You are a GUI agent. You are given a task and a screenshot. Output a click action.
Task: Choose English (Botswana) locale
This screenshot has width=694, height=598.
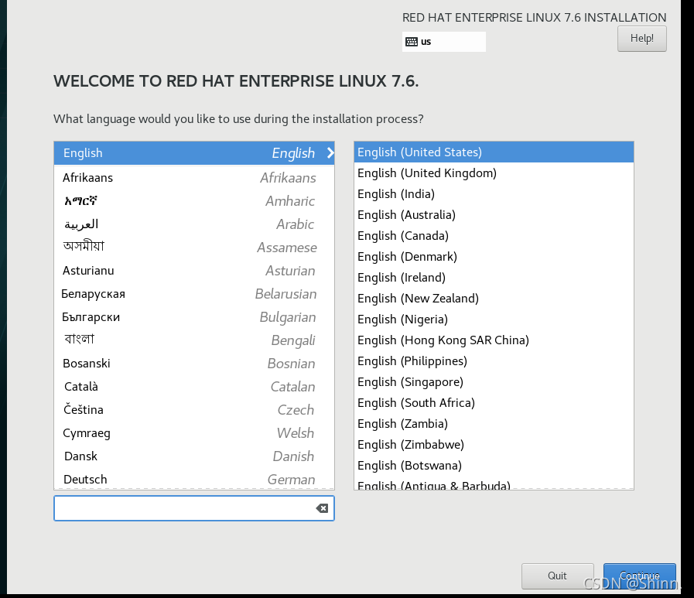pos(494,465)
